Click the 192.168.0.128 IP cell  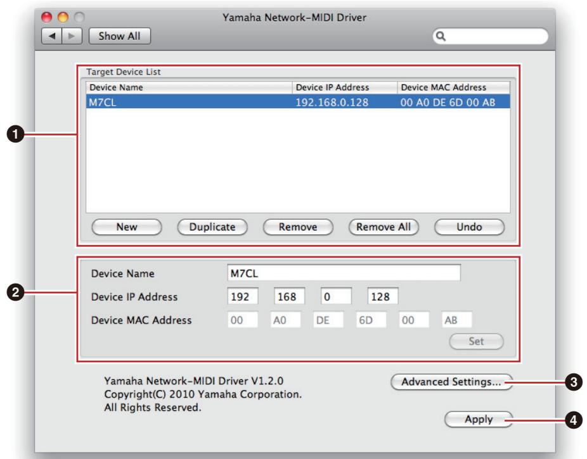[332, 102]
